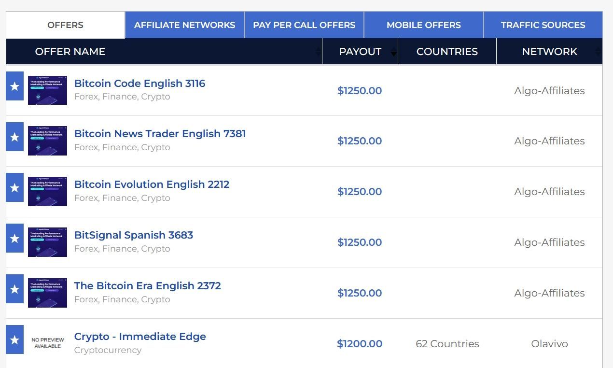The image size is (613, 368).
Task: Star the Crypto - Immediate Edge offer
Action: click(x=14, y=340)
